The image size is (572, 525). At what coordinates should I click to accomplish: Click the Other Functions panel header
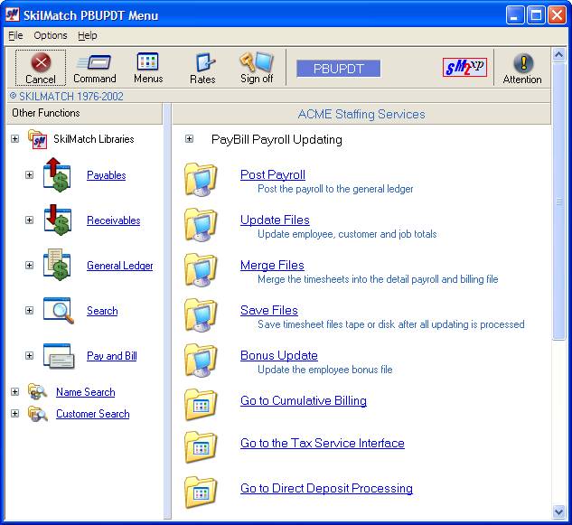pos(84,114)
